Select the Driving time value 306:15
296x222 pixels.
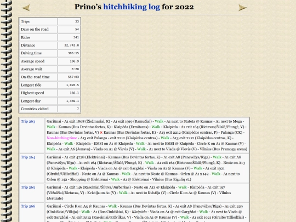point(73,53)
